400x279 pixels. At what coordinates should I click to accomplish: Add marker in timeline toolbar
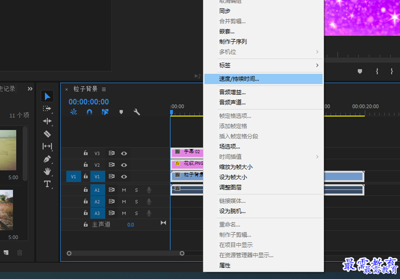point(121,112)
